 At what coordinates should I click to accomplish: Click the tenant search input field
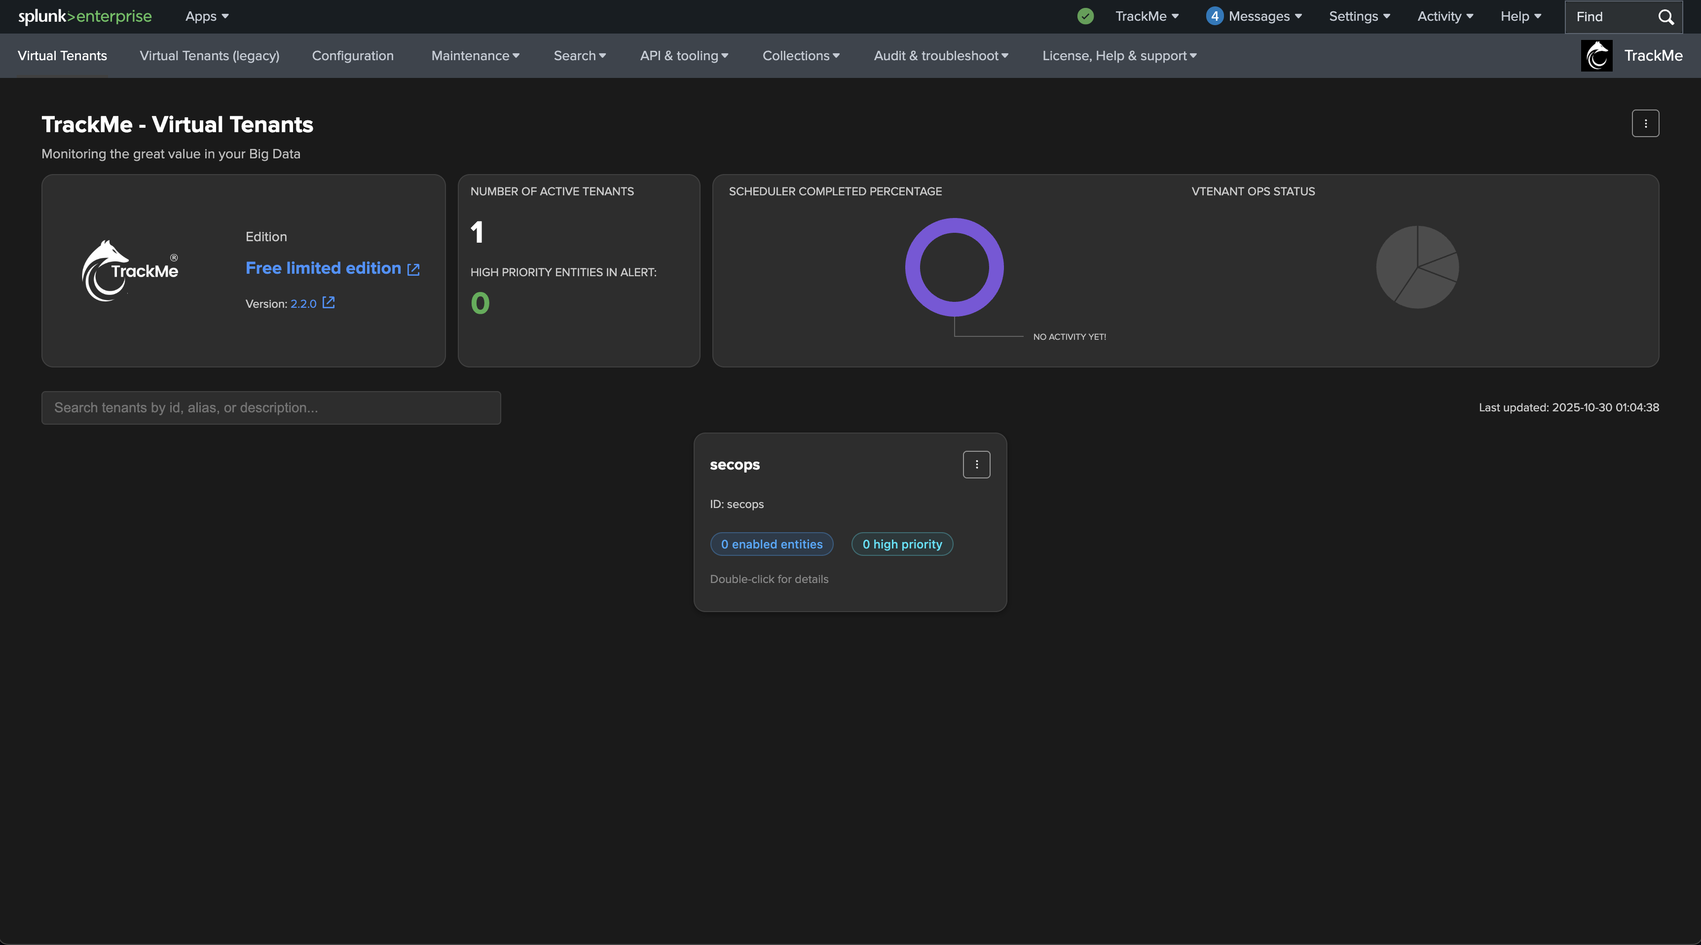271,407
